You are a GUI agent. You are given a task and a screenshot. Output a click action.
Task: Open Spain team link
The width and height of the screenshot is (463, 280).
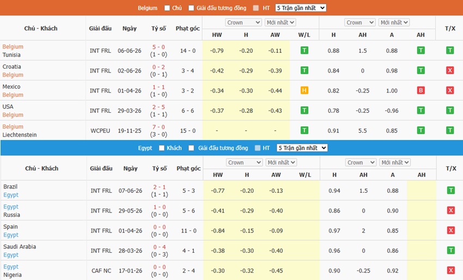pos(11,227)
